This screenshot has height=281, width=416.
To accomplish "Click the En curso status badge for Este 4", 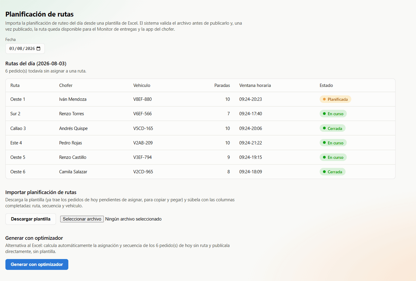I will (333, 143).
